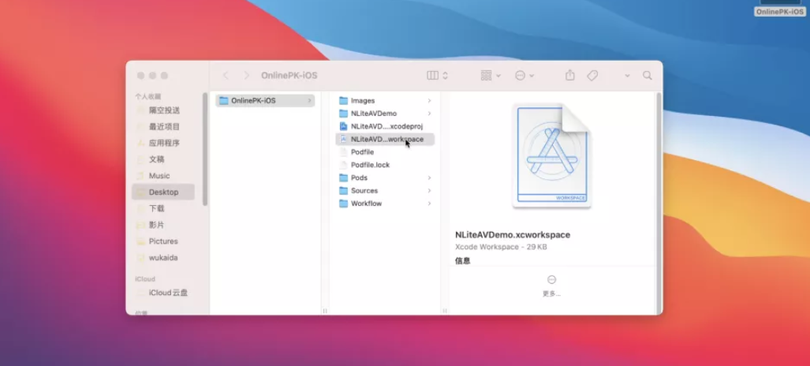
Task: Click the 更多 more actions button
Action: tap(551, 286)
